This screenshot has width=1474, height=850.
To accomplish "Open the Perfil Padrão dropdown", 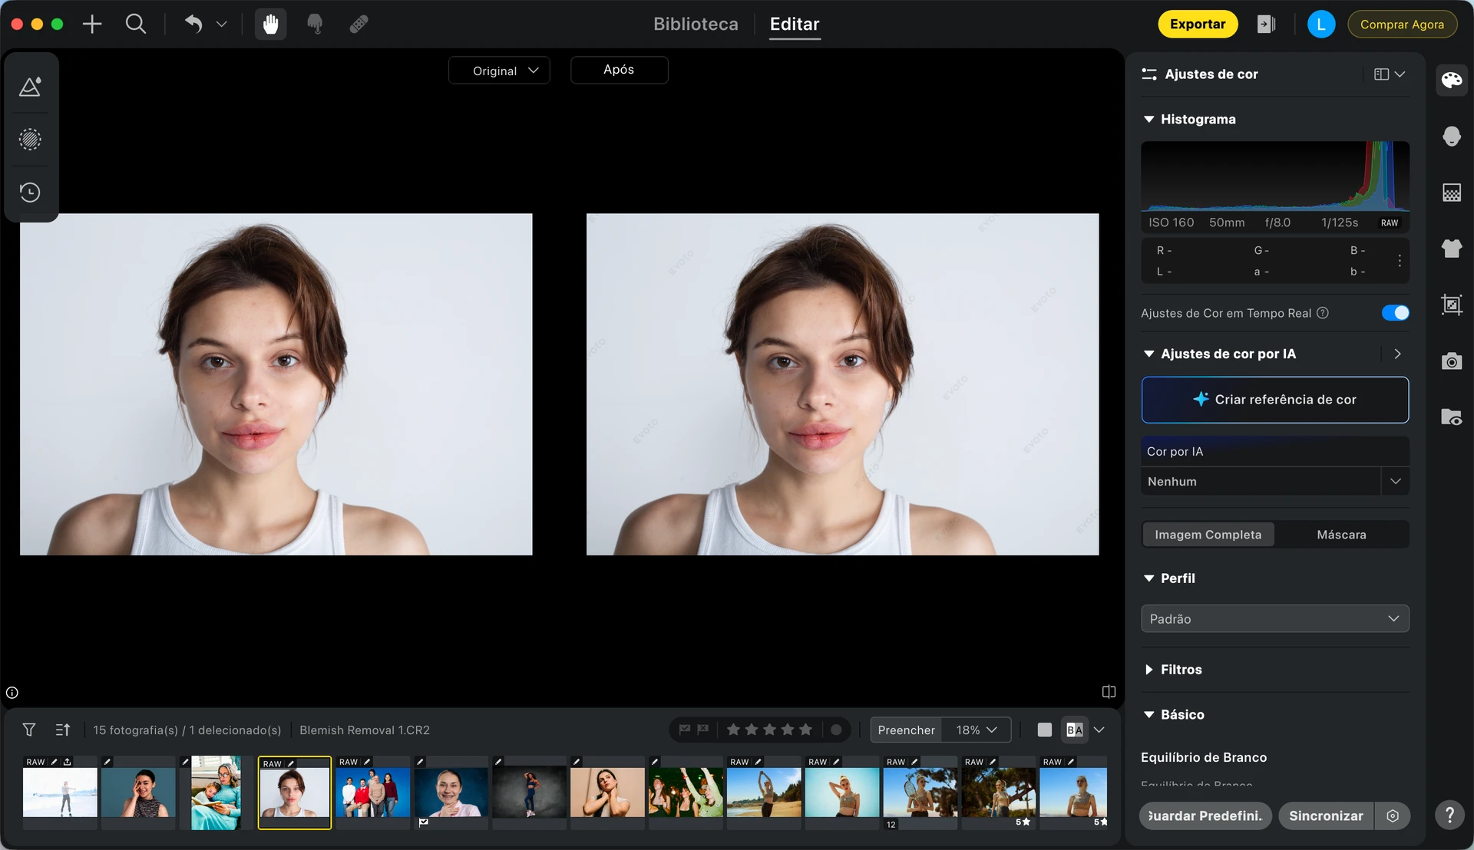I will point(1274,618).
